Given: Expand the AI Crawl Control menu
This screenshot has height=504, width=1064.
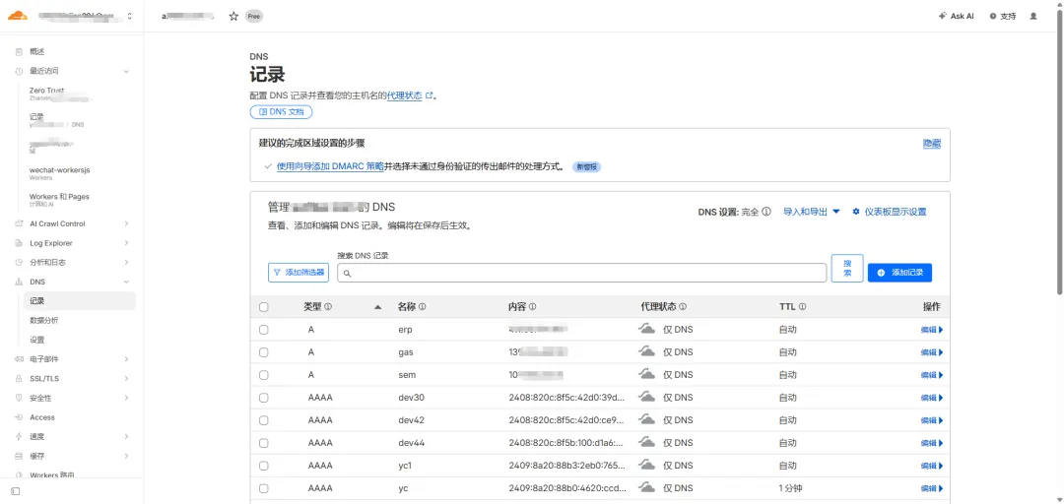Looking at the screenshot, I should point(126,223).
